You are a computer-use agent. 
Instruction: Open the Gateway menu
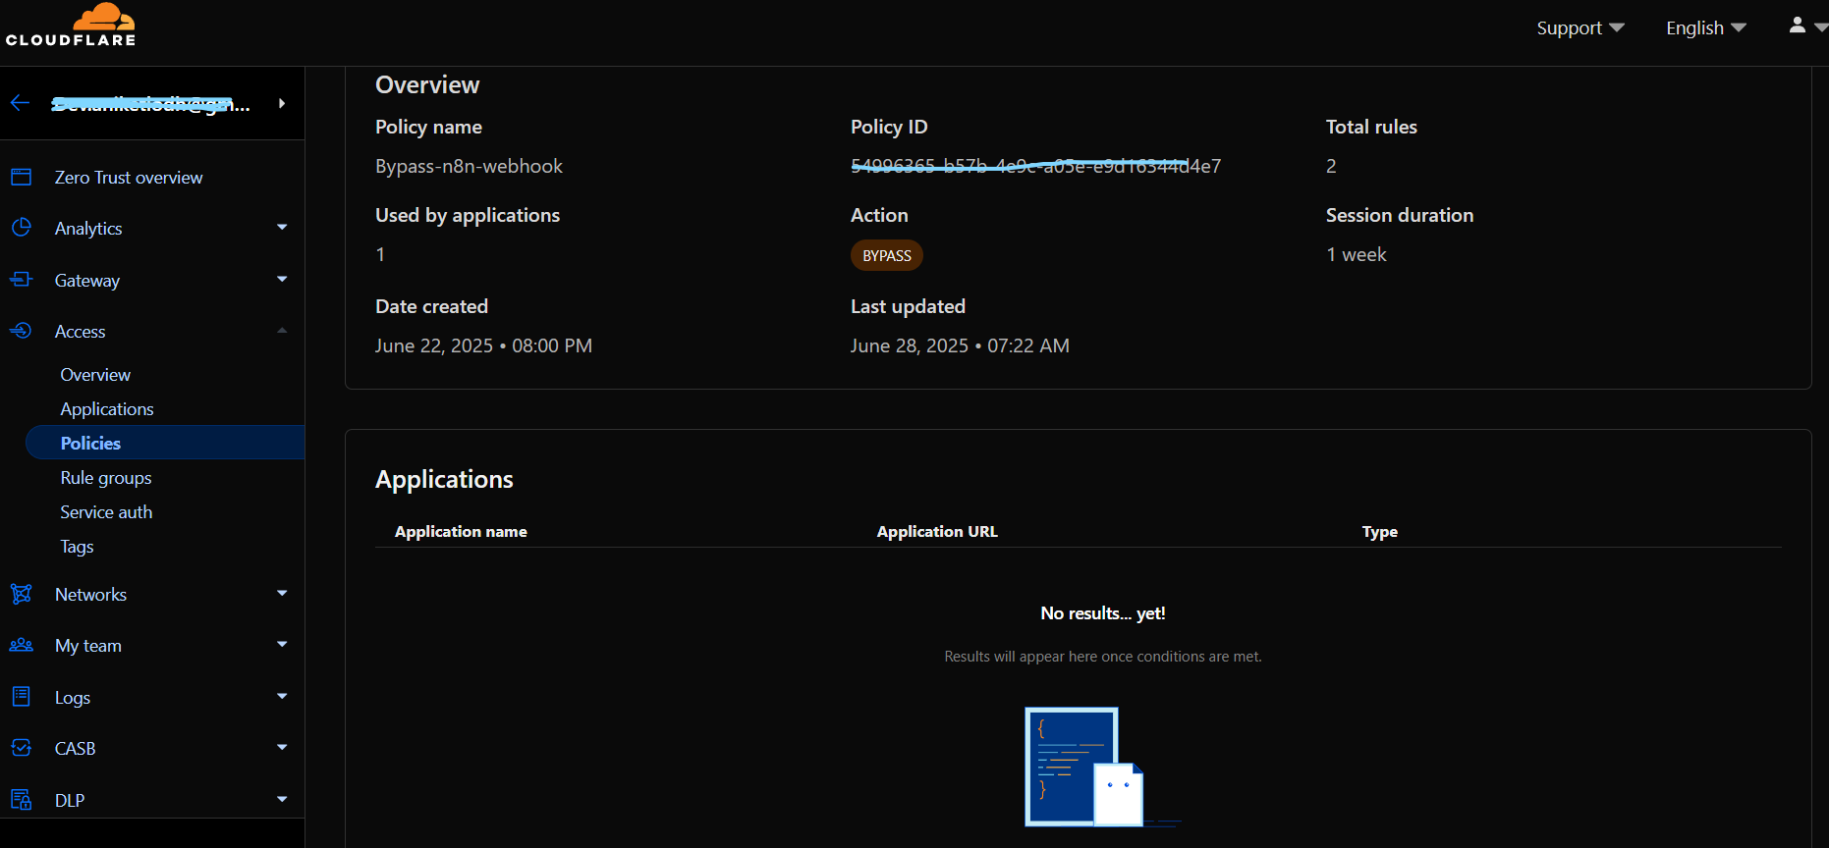pos(87,280)
